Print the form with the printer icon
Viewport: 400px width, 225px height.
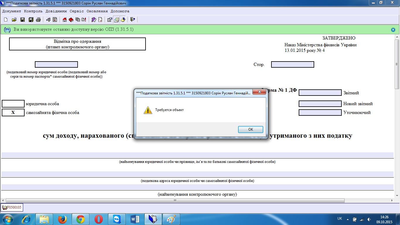pos(38,20)
